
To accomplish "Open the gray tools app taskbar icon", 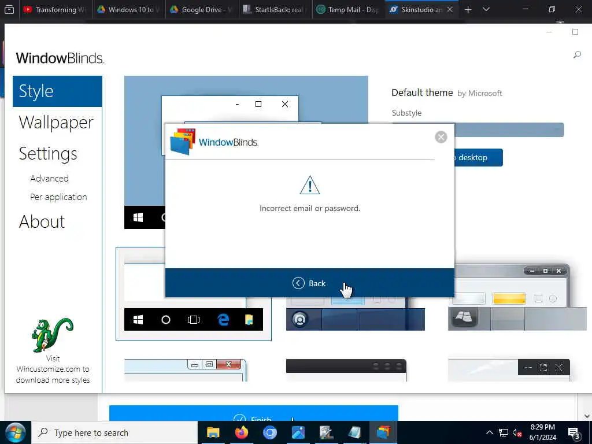I will pos(326,432).
